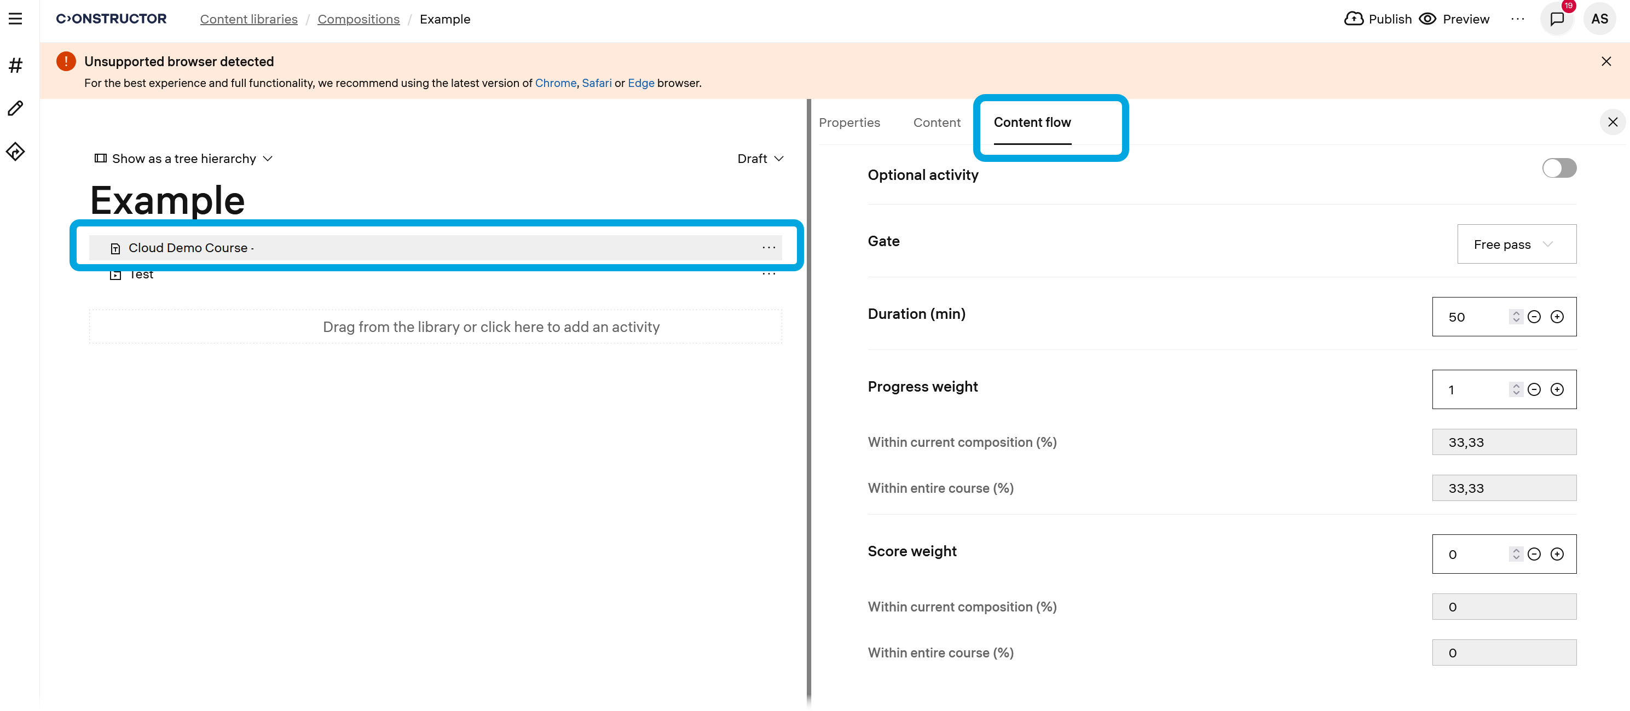Toggle the Optional activity switch
Screen dimensions: 1630x711
tap(1559, 168)
